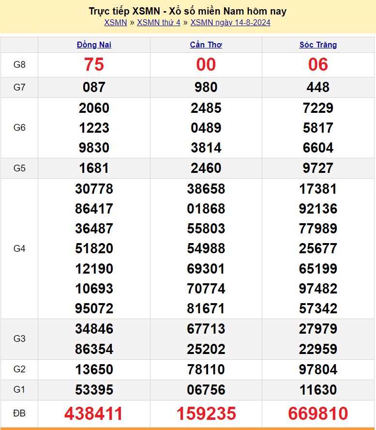Open the XSMN ngày 14-8-2024 link
This screenshot has height=430, width=376.
(230, 22)
